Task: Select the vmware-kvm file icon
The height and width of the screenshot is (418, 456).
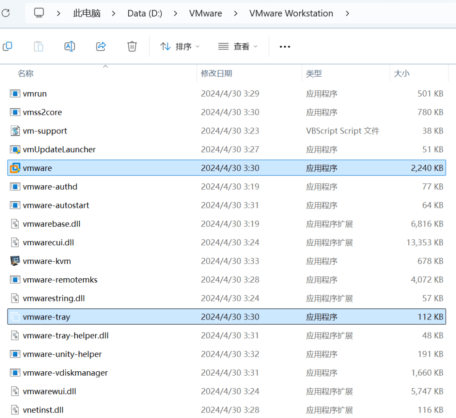Action: click(x=15, y=261)
